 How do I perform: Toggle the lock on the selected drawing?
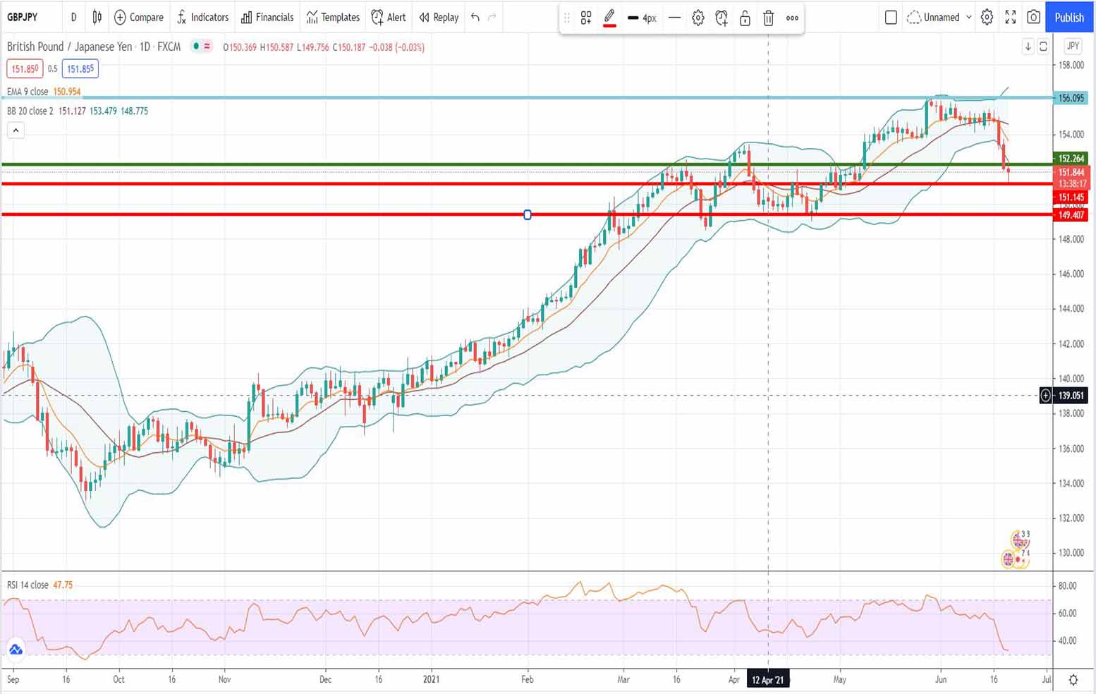point(745,18)
